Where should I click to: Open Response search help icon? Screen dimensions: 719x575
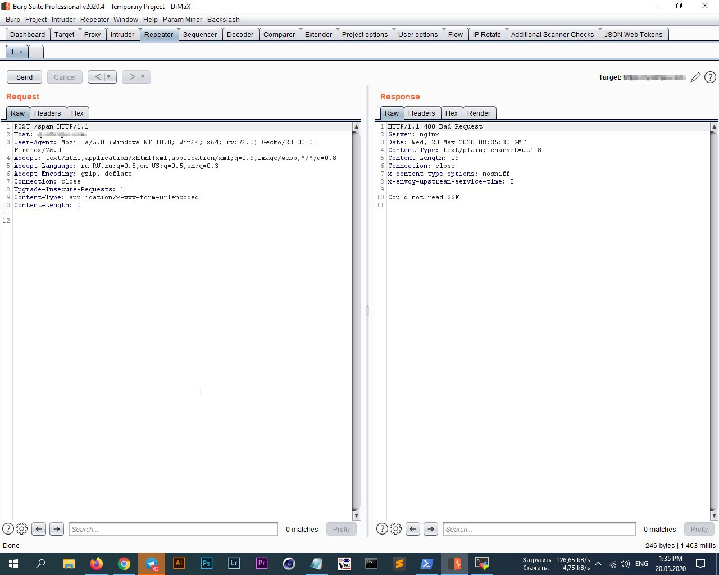tap(382, 529)
